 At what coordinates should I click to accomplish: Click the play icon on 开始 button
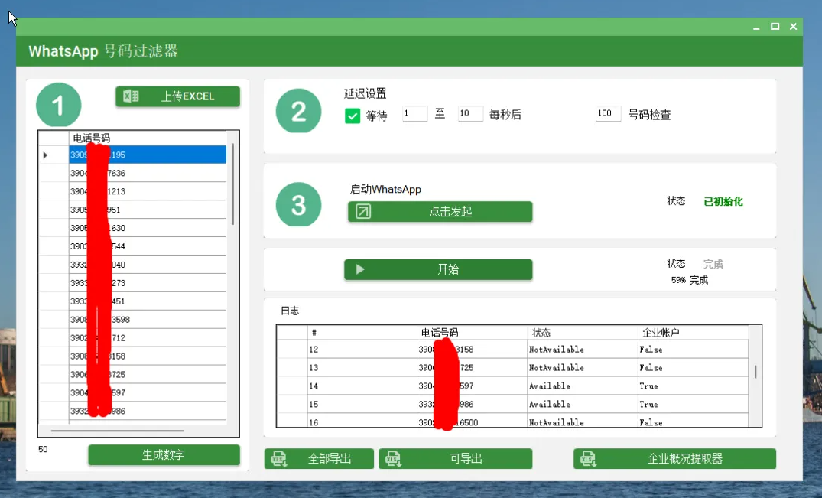(360, 269)
